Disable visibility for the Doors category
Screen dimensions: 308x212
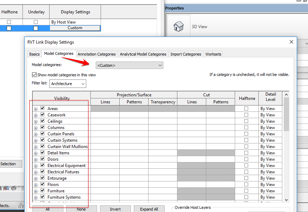click(x=42, y=159)
